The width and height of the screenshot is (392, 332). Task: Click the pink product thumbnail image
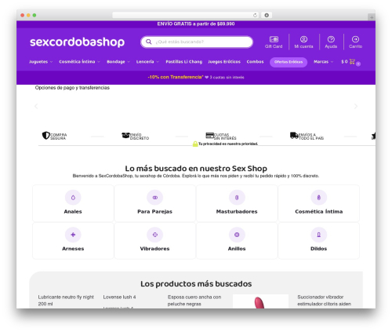(260, 301)
